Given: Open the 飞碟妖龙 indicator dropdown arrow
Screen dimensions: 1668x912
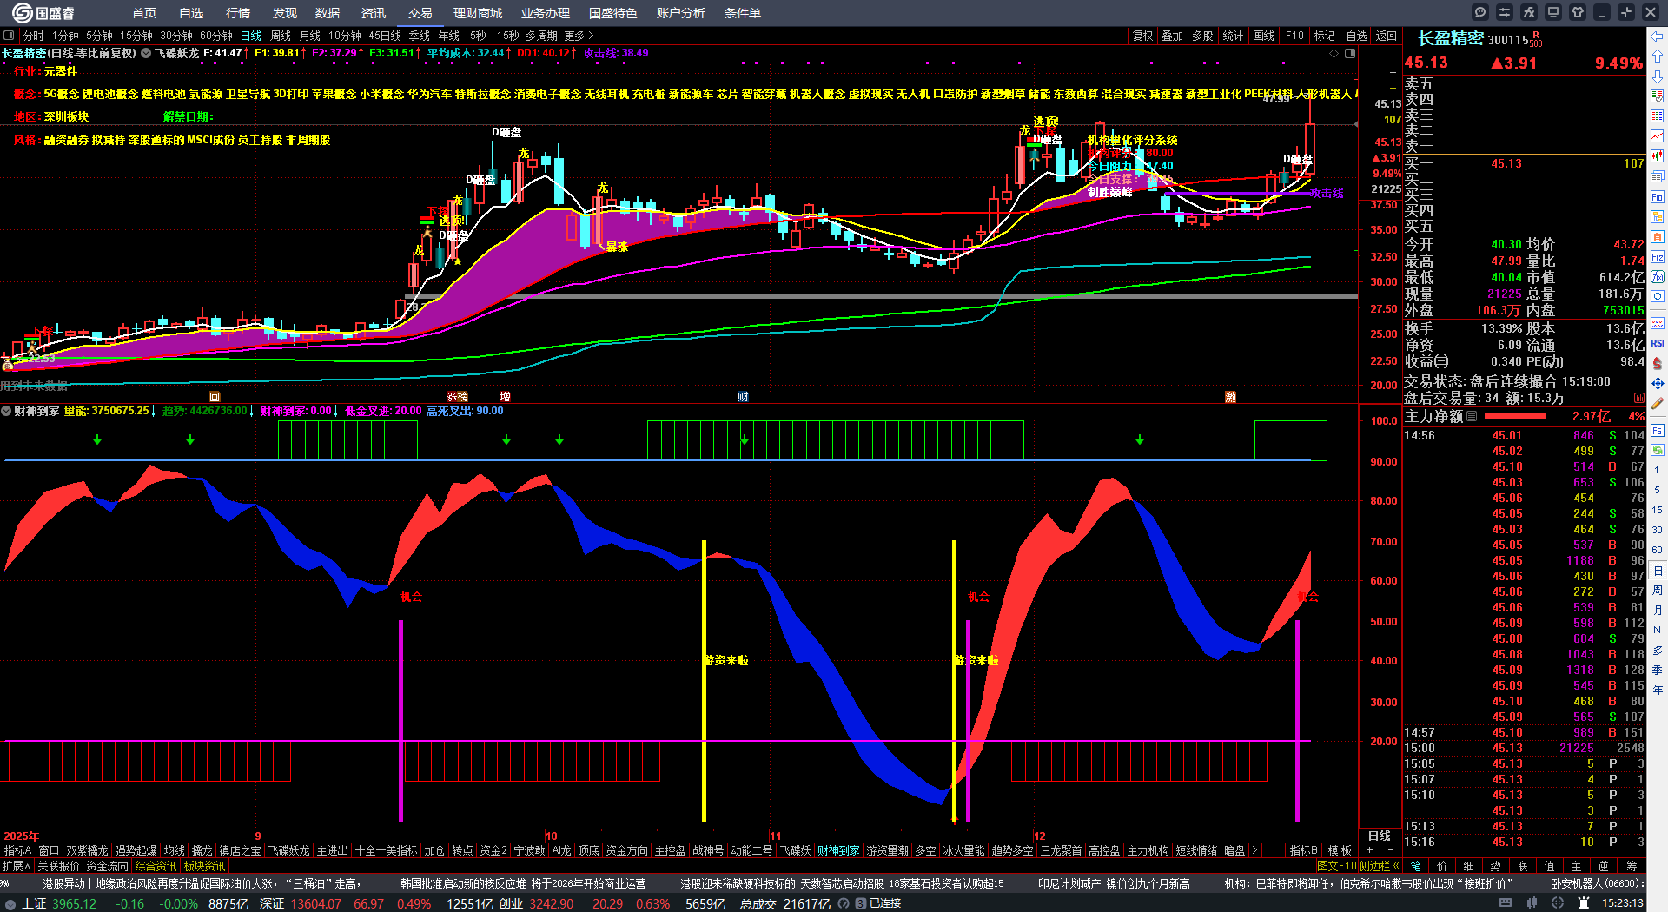Looking at the screenshot, I should (x=146, y=53).
